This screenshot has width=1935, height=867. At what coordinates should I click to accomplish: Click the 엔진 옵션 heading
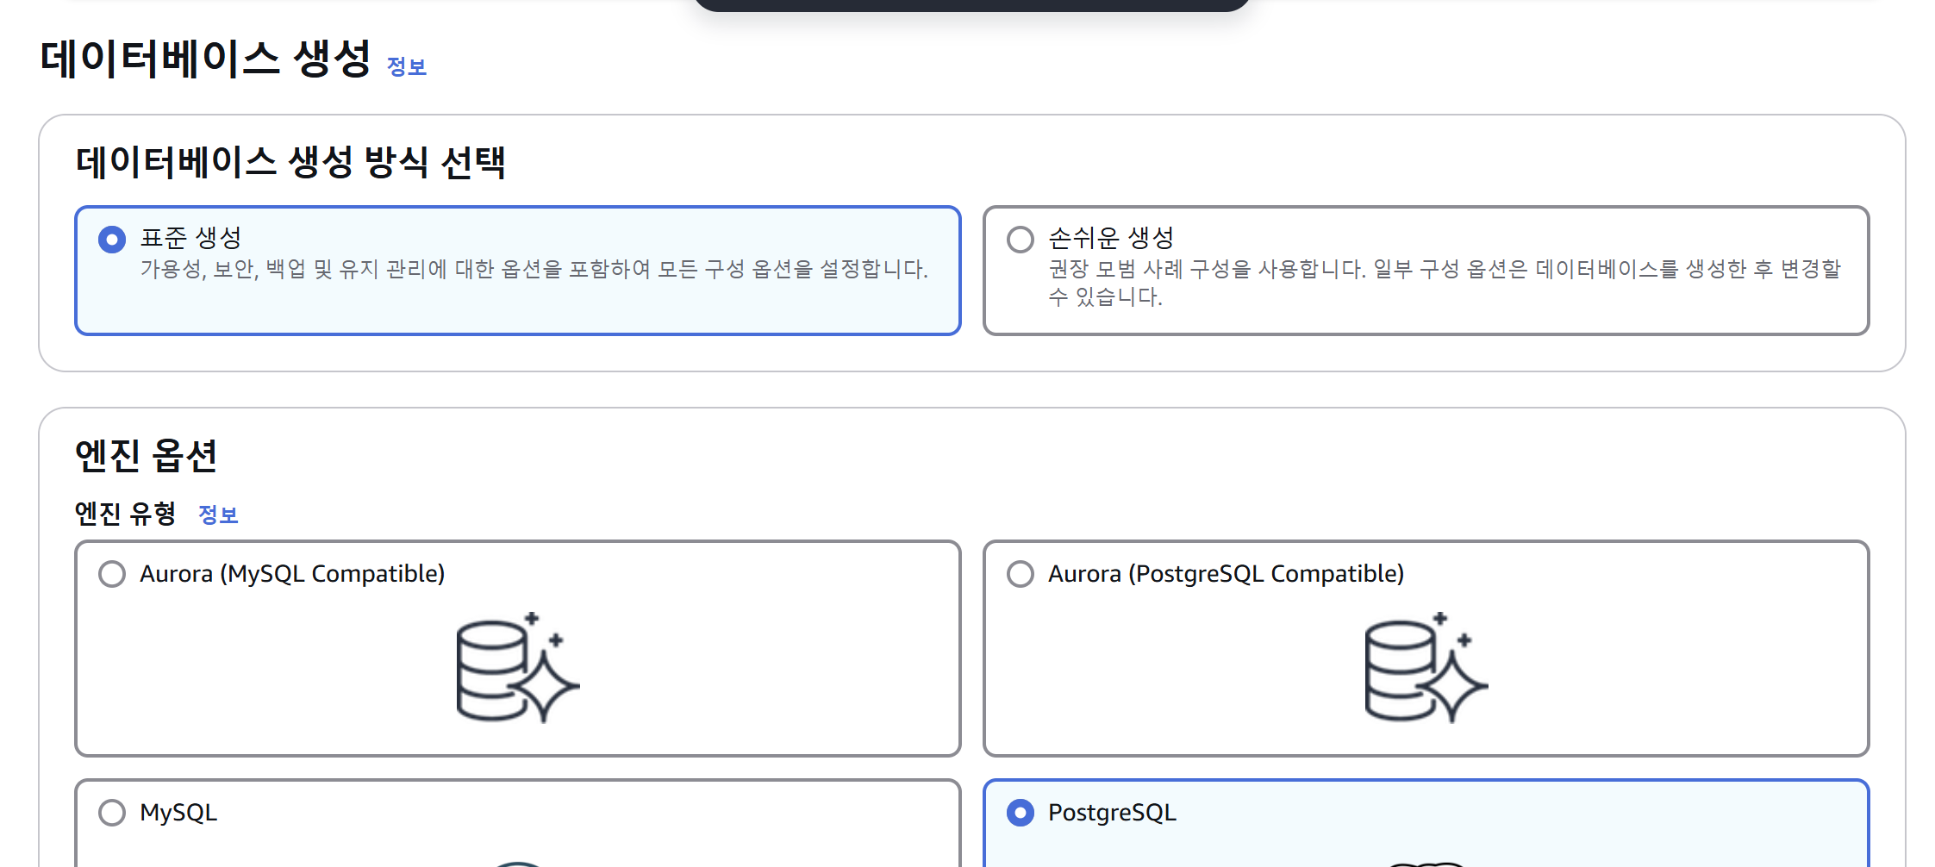[x=146, y=455]
